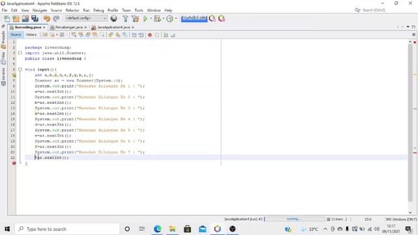
Task: Click the Profile Project clock icon
Action: [x=170, y=19]
